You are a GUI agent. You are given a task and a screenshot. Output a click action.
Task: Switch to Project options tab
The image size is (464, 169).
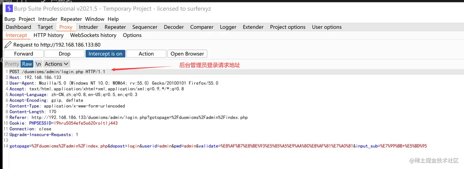point(288,27)
